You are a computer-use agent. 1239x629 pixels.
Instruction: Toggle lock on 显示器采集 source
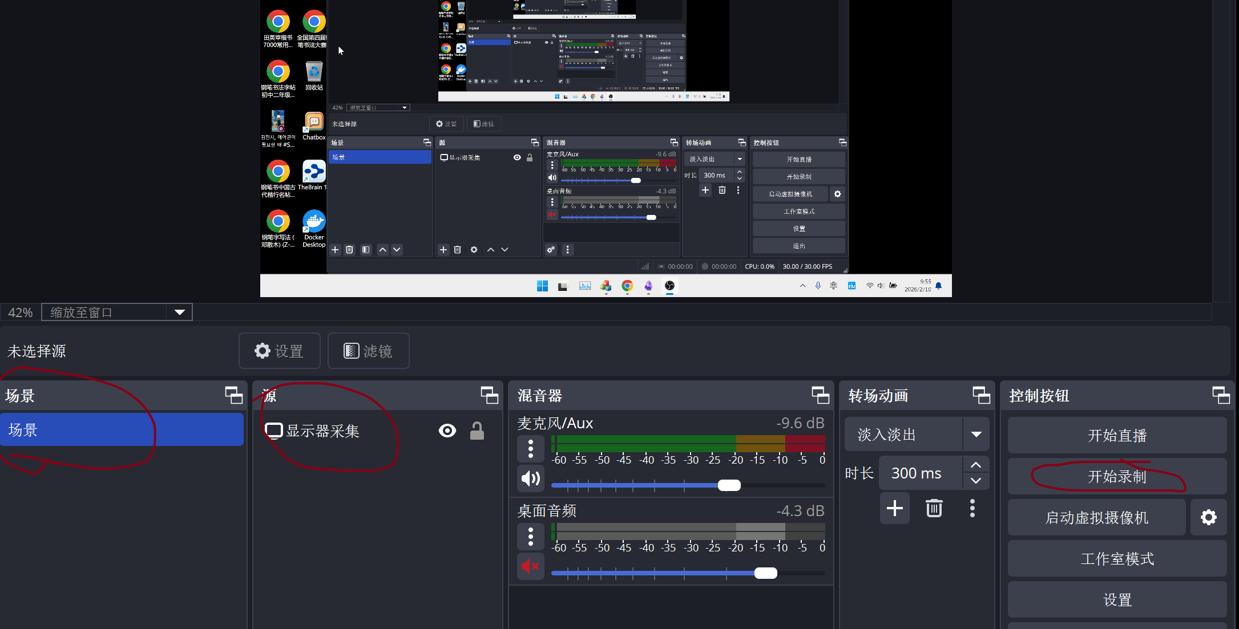(477, 431)
